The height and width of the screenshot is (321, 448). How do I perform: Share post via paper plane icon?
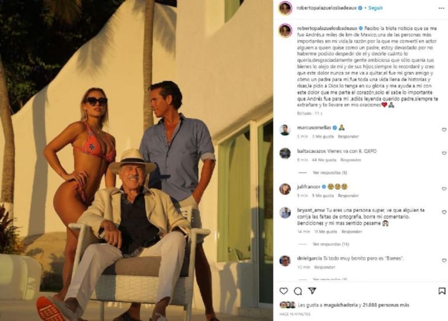pyautogui.click(x=312, y=291)
